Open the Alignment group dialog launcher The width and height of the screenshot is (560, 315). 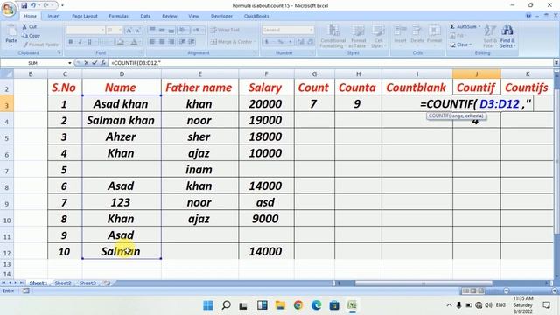click(255, 52)
